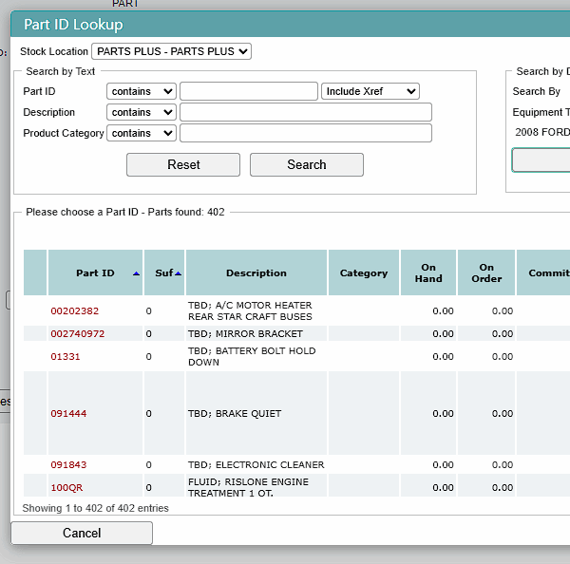The height and width of the screenshot is (564, 570).
Task: Select part 091843 electronic cleaner
Action: 68,465
